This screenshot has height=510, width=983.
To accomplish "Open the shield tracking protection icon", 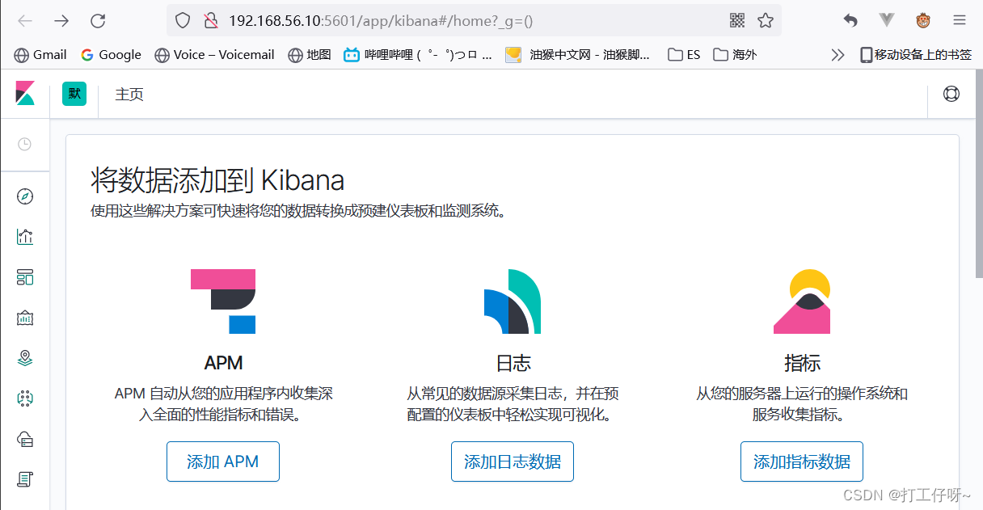I will (x=183, y=21).
